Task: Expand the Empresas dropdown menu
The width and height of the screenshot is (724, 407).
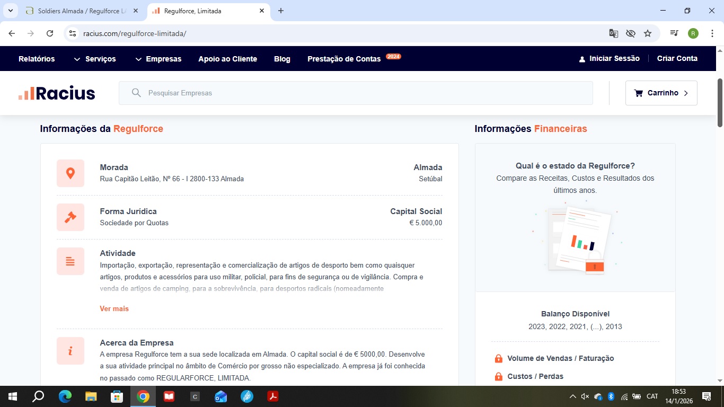Action: coord(158,59)
